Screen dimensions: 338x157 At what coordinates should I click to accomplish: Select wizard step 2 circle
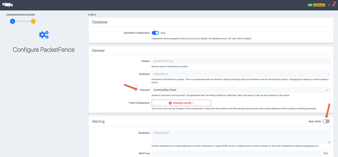33,22
